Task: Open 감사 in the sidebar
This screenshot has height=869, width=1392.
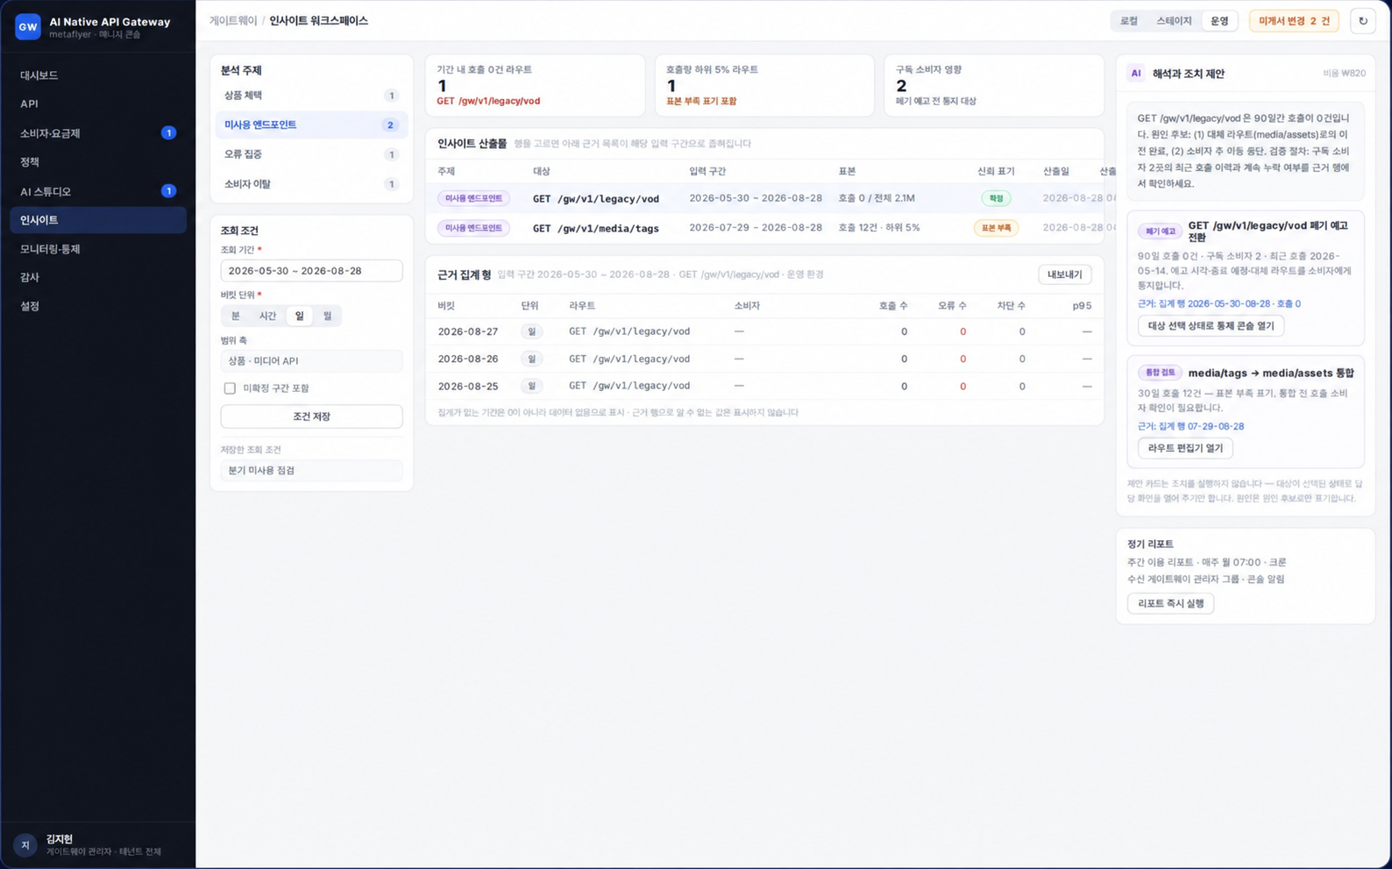Action: [98, 277]
